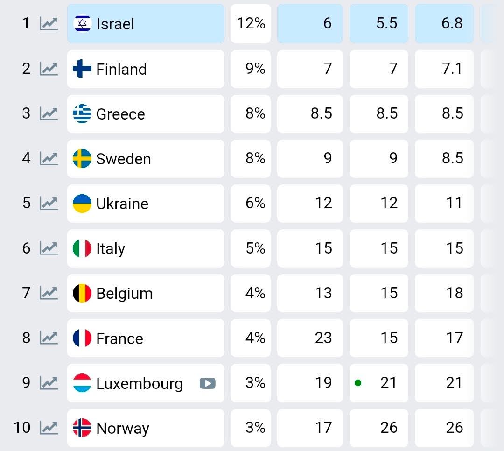The image size is (504, 451).
Task: Click Israel's 12% winning chance cell
Action: point(251,24)
